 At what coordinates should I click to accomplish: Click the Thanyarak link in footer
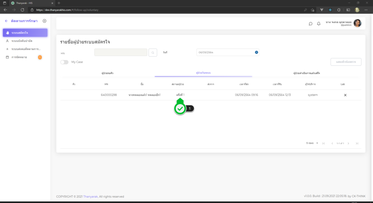coord(90,196)
